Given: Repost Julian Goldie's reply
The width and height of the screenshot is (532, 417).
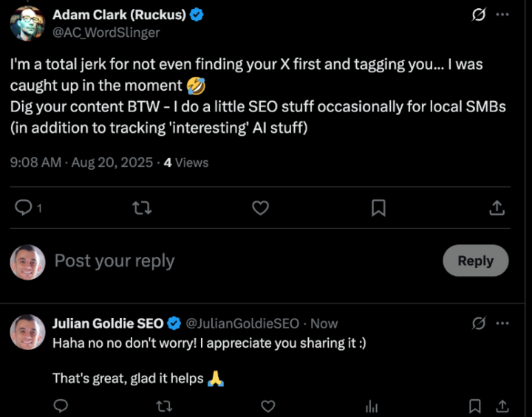Looking at the screenshot, I should pyautogui.click(x=166, y=406).
